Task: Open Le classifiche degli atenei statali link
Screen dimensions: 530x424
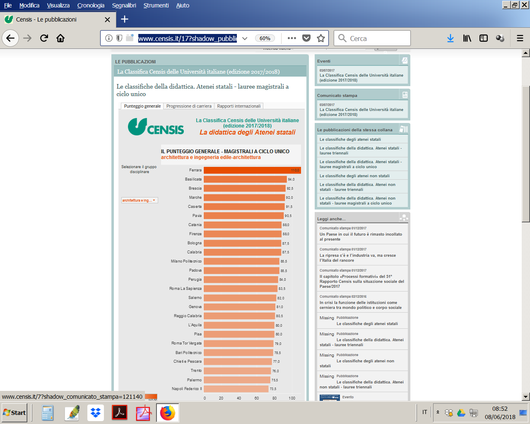Action: (350, 140)
